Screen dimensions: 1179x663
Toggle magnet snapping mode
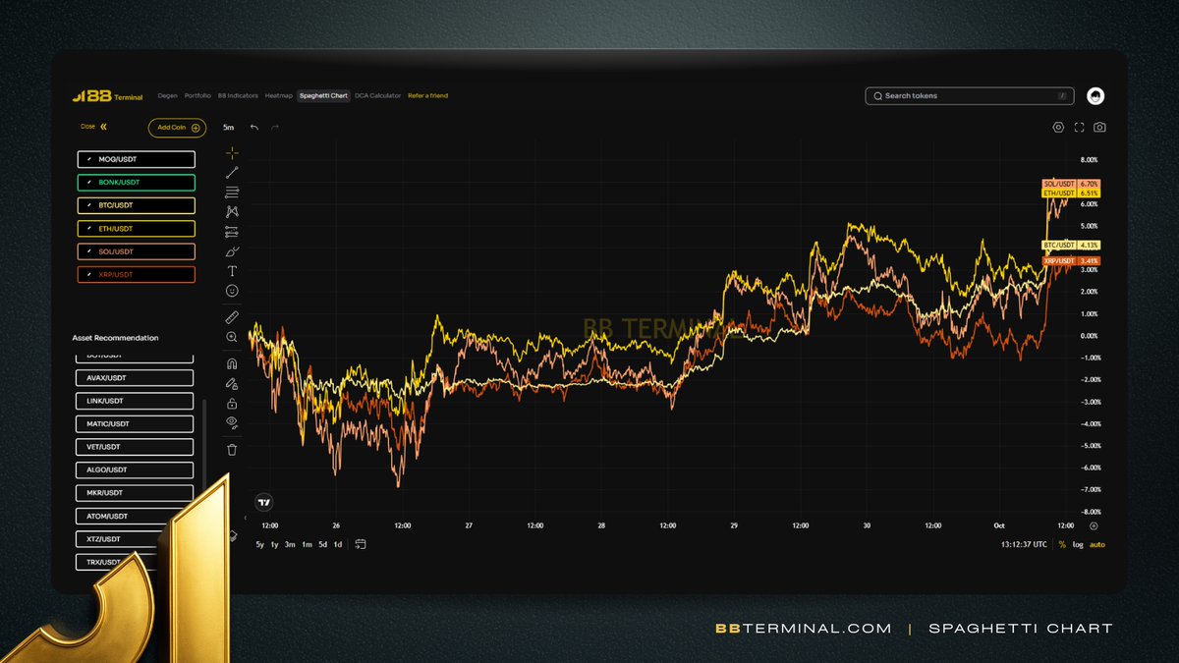click(232, 362)
